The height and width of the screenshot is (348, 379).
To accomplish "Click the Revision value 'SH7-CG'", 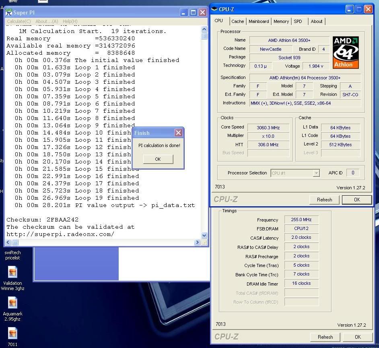I will tap(350, 95).
